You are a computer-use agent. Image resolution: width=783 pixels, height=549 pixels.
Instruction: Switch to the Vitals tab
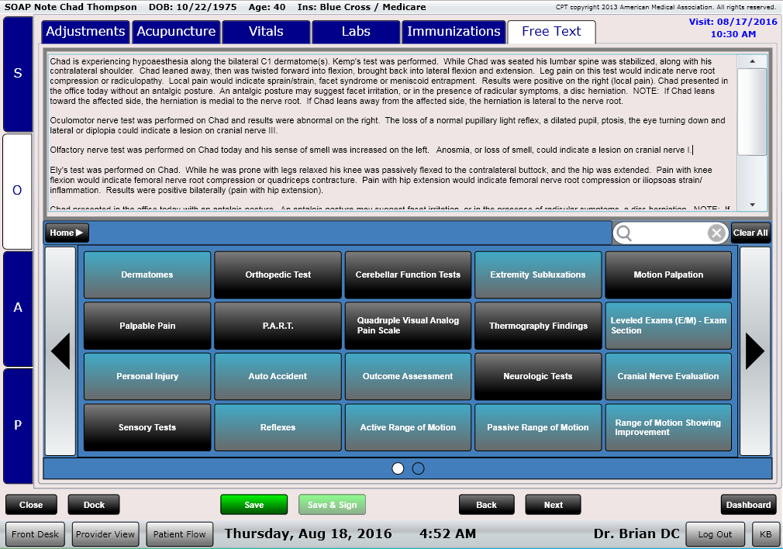tap(266, 32)
